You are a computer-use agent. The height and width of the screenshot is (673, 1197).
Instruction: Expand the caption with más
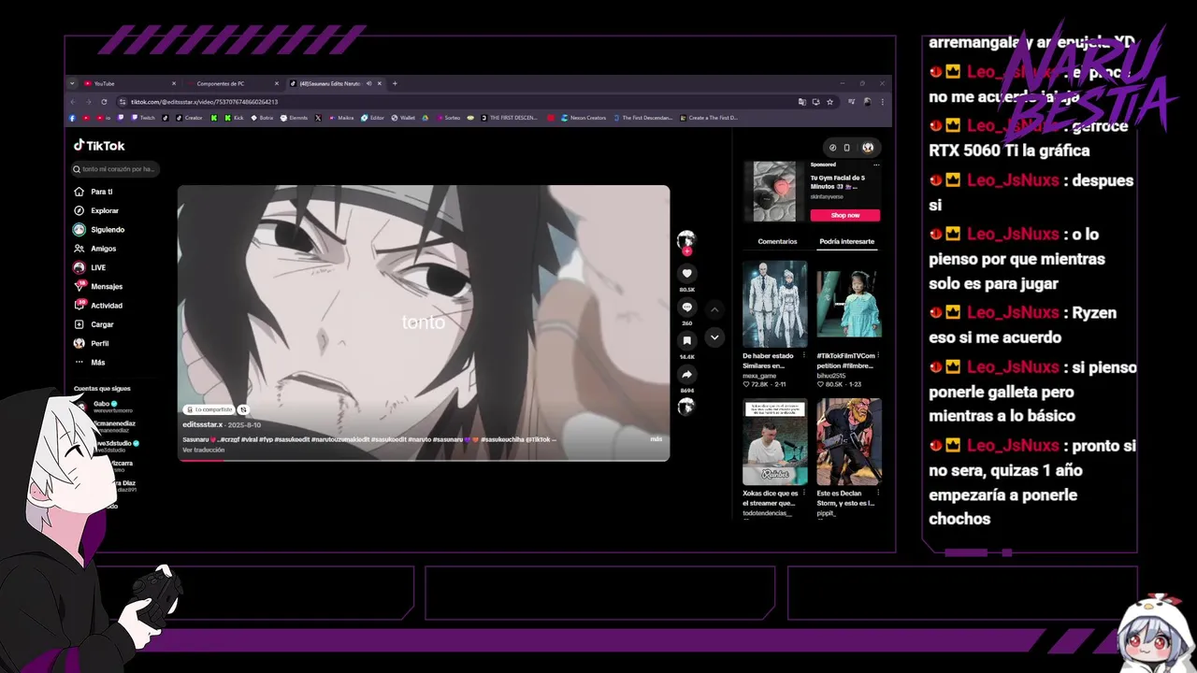(656, 438)
